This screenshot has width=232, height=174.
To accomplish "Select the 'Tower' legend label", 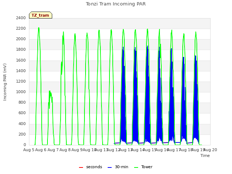I will (x=147, y=167).
